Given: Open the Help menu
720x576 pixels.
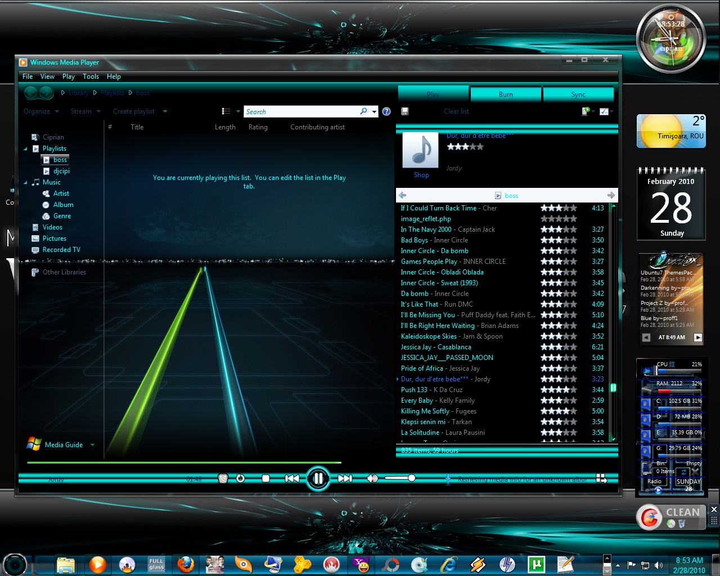Looking at the screenshot, I should [x=114, y=76].
